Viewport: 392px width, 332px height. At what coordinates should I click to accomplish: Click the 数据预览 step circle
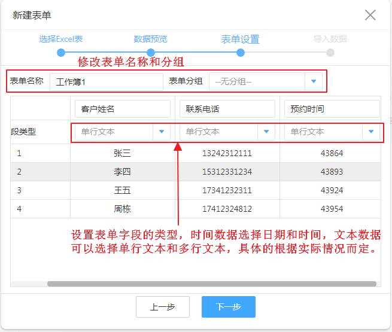point(151,53)
